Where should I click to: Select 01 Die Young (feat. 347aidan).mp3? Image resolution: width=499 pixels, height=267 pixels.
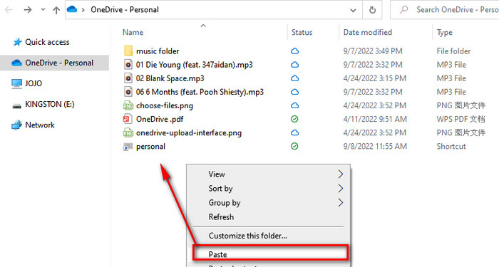tap(195, 65)
